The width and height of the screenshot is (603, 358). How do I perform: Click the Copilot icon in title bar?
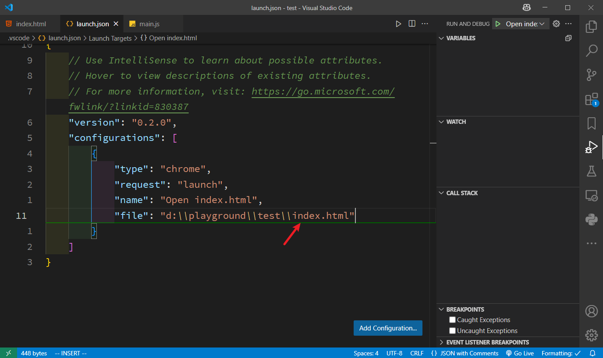(526, 7)
